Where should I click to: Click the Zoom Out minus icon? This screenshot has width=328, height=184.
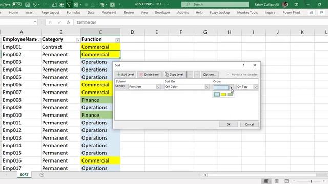[x=294, y=181]
